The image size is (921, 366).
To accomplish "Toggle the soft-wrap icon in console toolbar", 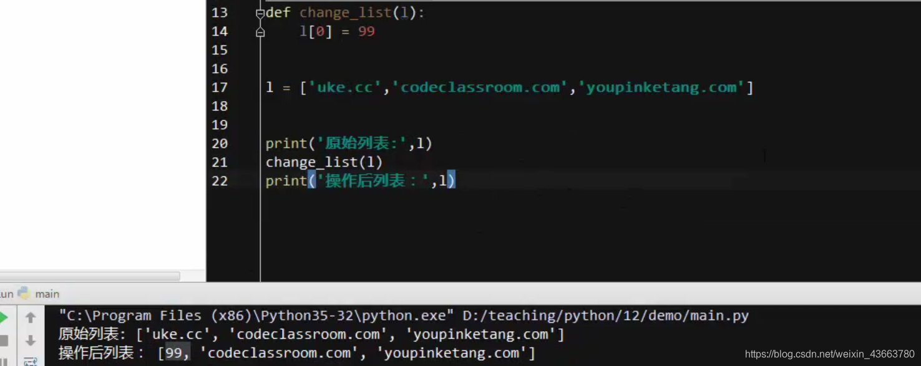I will click(x=30, y=362).
